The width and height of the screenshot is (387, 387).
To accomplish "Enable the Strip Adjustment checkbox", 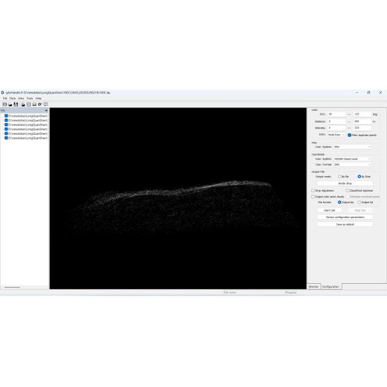I will (x=313, y=190).
